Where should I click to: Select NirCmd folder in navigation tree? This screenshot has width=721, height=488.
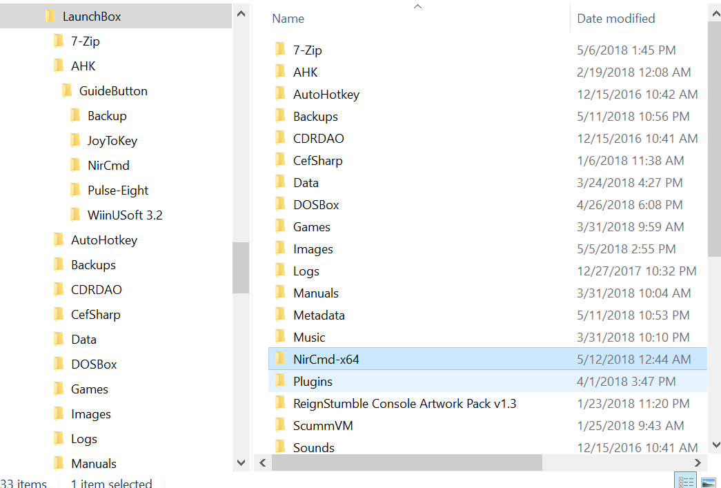point(108,166)
